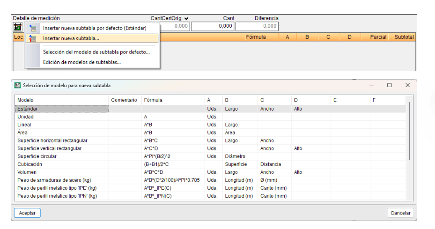Select the Área model row
This screenshot has height=229, width=435.
210,133
